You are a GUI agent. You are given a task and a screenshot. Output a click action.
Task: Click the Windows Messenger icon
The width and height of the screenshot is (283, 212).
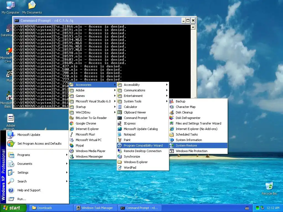tap(72, 157)
